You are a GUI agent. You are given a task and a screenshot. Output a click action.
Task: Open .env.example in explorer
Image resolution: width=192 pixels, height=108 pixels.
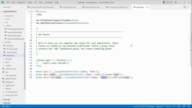coord(11,75)
